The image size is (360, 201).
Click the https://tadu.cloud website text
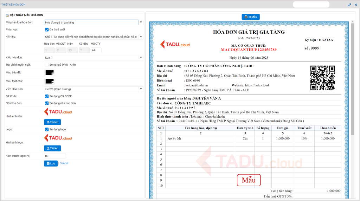pos(257,85)
